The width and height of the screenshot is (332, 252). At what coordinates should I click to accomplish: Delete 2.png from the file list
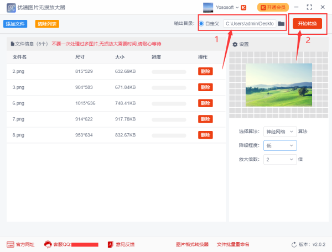pos(205,71)
